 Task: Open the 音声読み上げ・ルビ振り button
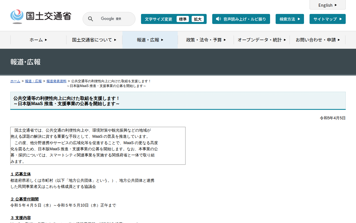[241, 19]
